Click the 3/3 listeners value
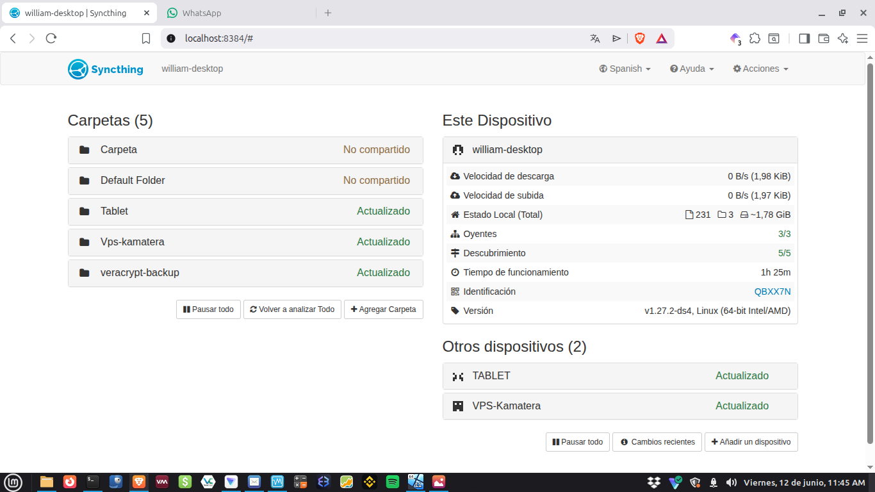 pos(785,234)
